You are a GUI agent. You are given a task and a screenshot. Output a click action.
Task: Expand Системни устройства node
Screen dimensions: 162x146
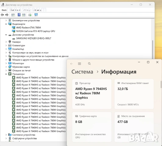tap(6, 135)
